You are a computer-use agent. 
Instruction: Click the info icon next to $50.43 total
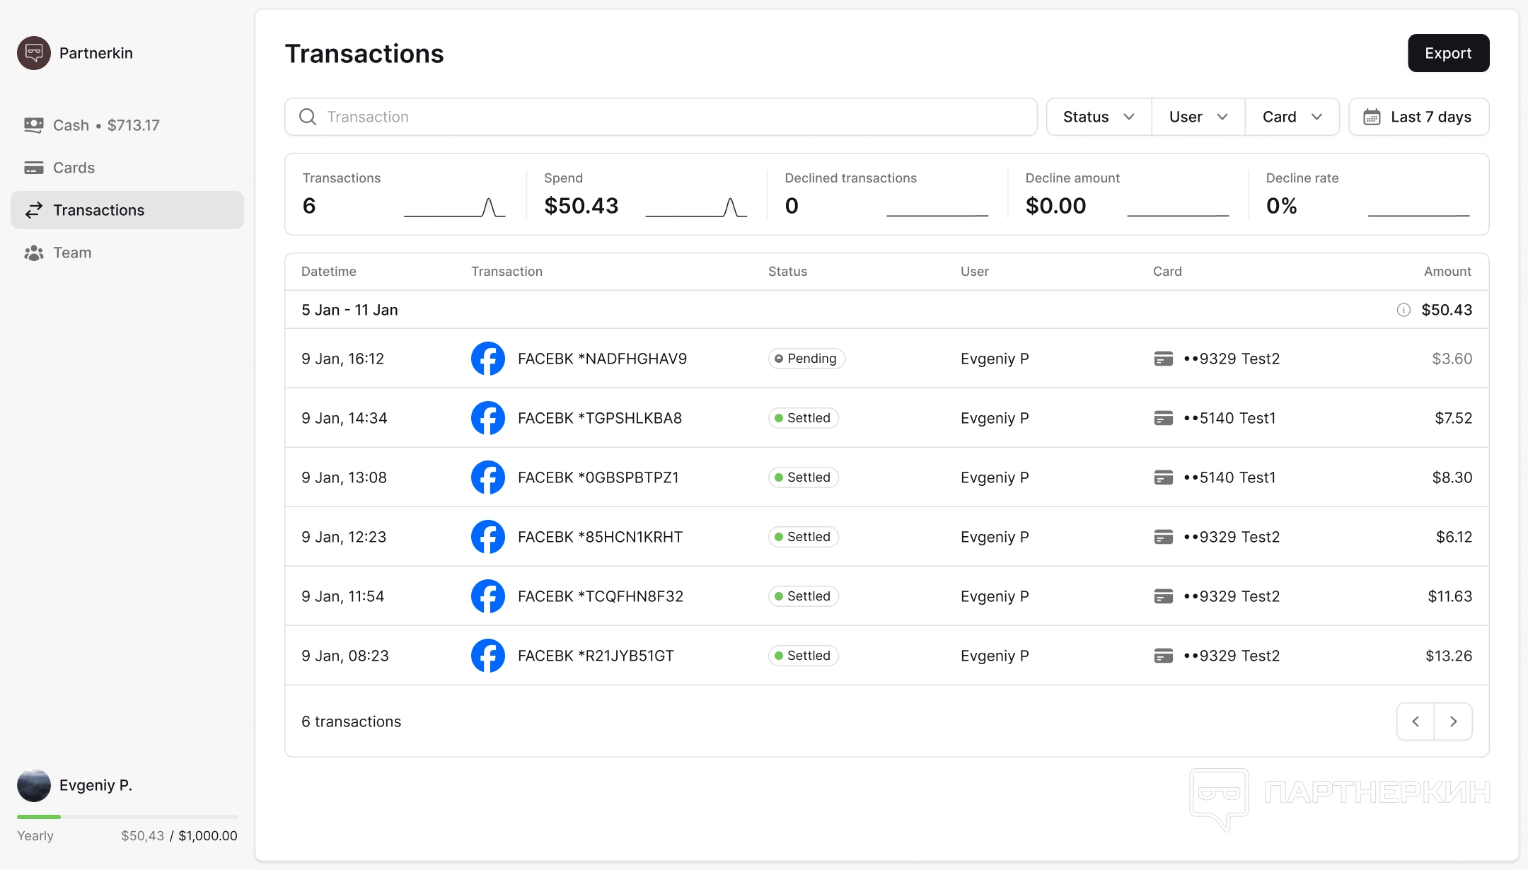1403,310
